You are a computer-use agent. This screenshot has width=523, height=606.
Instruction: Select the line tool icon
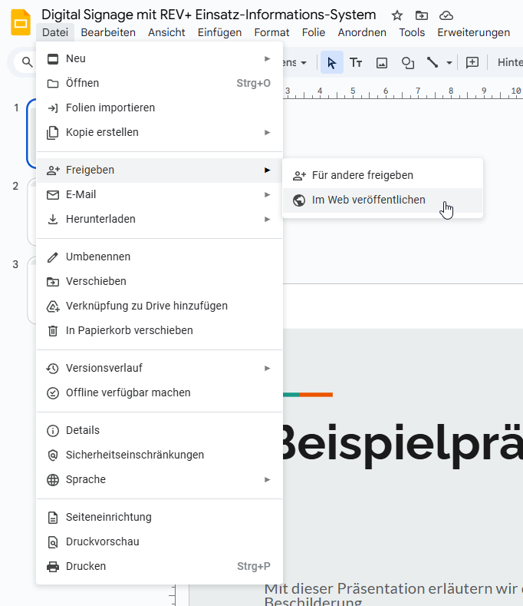433,62
